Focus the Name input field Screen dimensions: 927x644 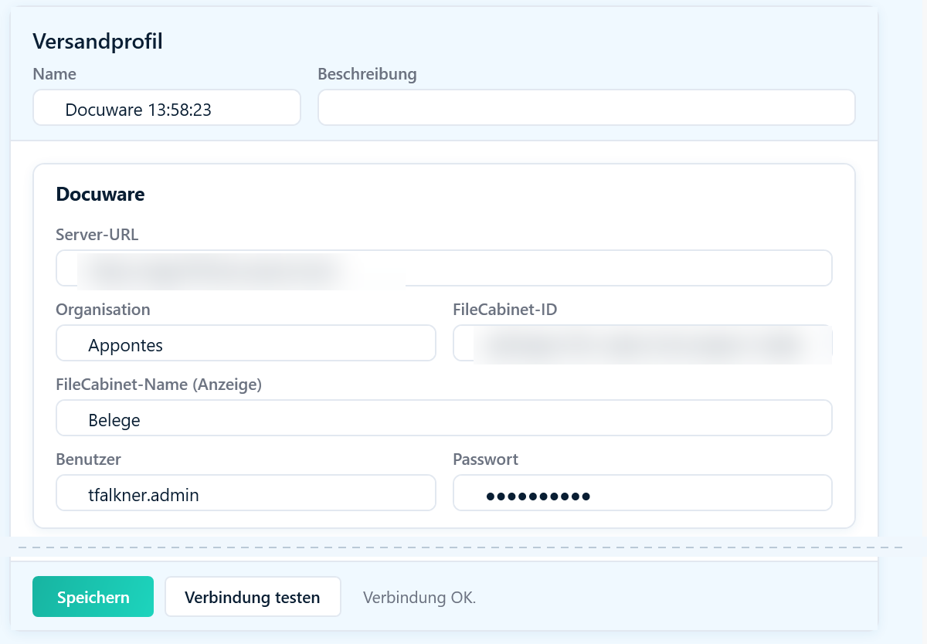[x=167, y=107]
